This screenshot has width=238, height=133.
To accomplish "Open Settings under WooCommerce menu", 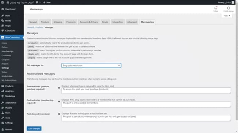I will click(5, 68).
